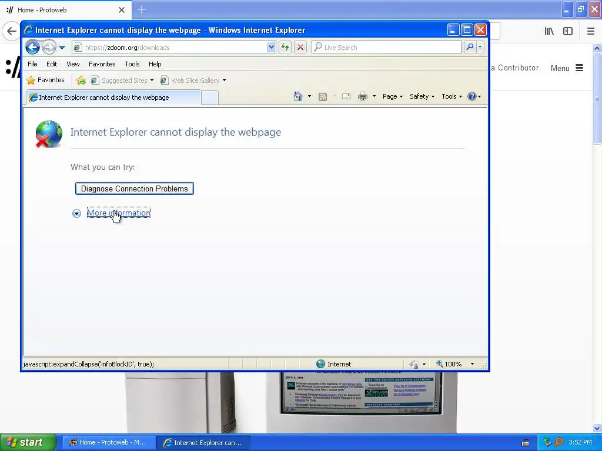602x451 pixels.
Task: Open the Tools menu in menu bar
Action: pos(132,64)
